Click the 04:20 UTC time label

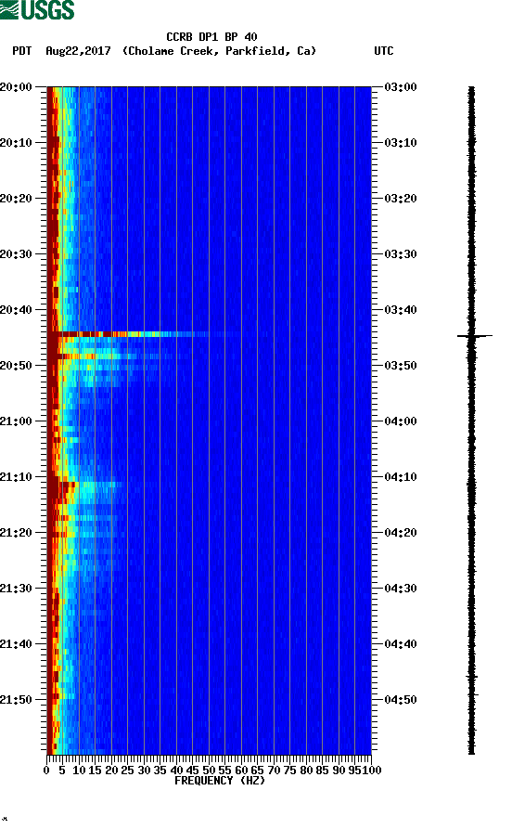[x=401, y=533]
